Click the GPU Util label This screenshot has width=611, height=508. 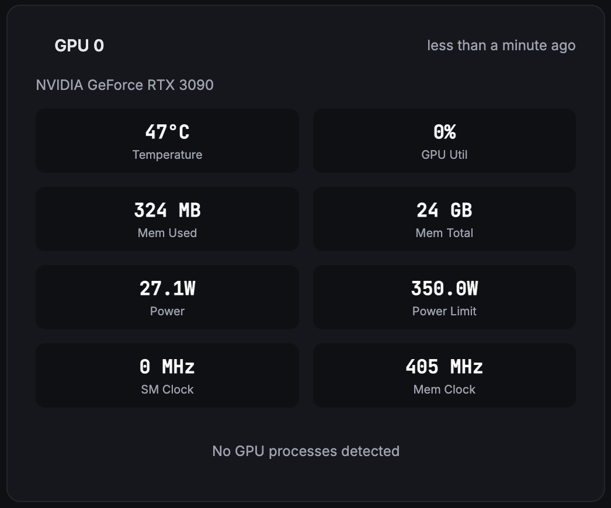[x=444, y=155]
